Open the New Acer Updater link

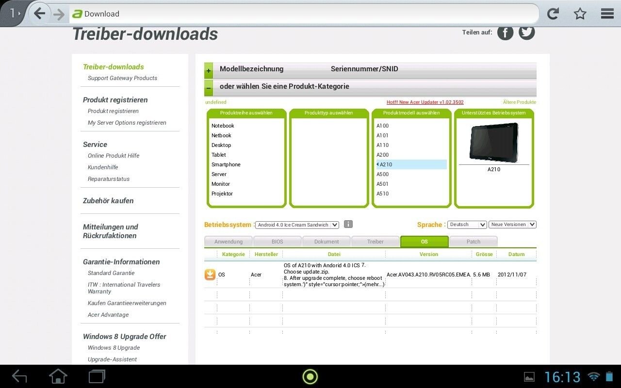(x=425, y=102)
